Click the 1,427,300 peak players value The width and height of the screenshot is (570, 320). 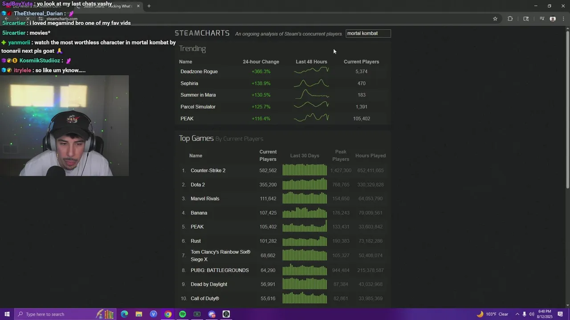point(341,171)
